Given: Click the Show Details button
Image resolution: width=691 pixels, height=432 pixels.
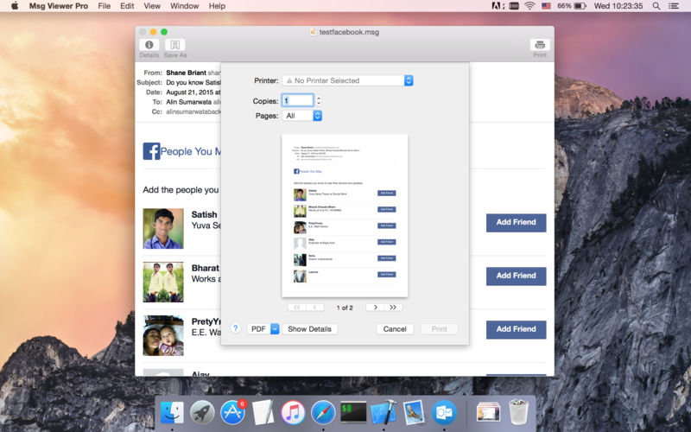Looking at the screenshot, I should (x=309, y=329).
